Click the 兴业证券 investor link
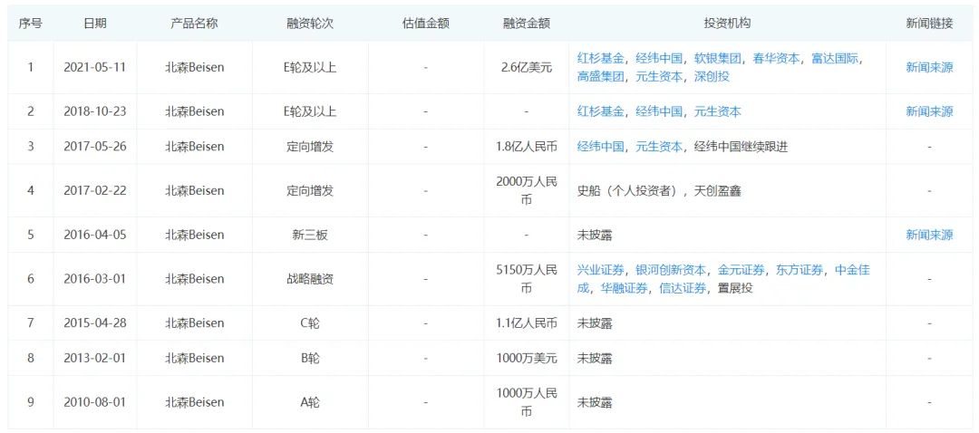The image size is (979, 433). 601,270
